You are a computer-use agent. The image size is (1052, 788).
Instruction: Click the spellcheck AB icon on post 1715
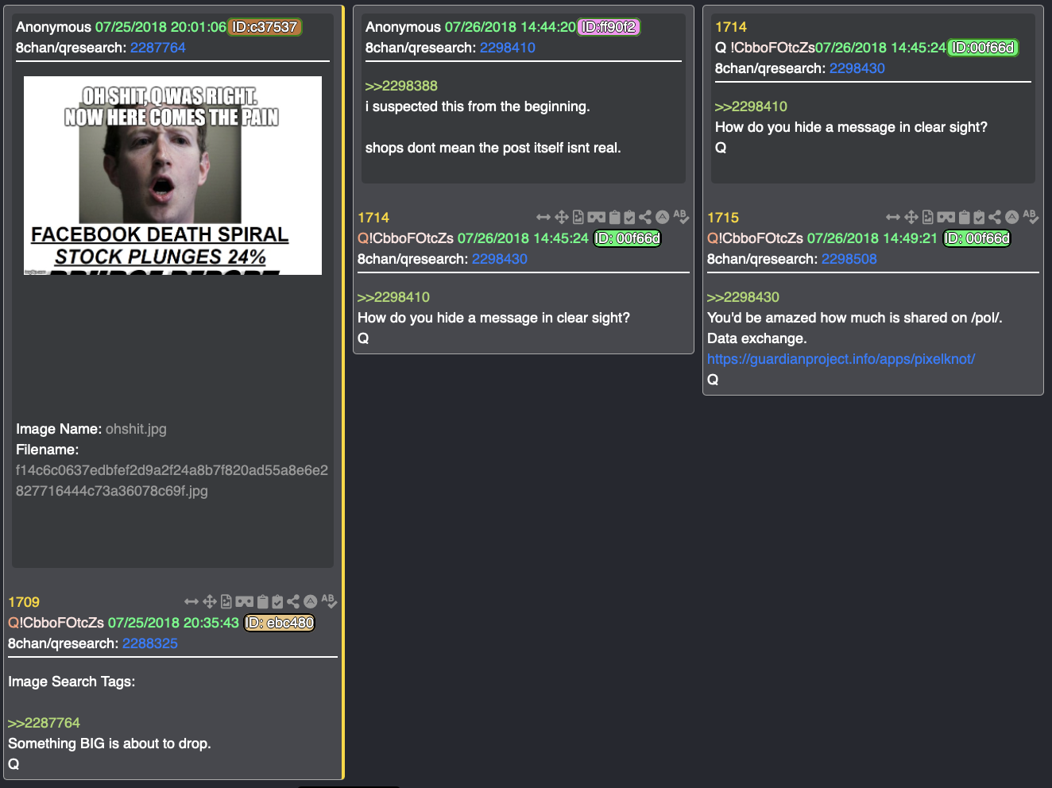click(x=1031, y=217)
